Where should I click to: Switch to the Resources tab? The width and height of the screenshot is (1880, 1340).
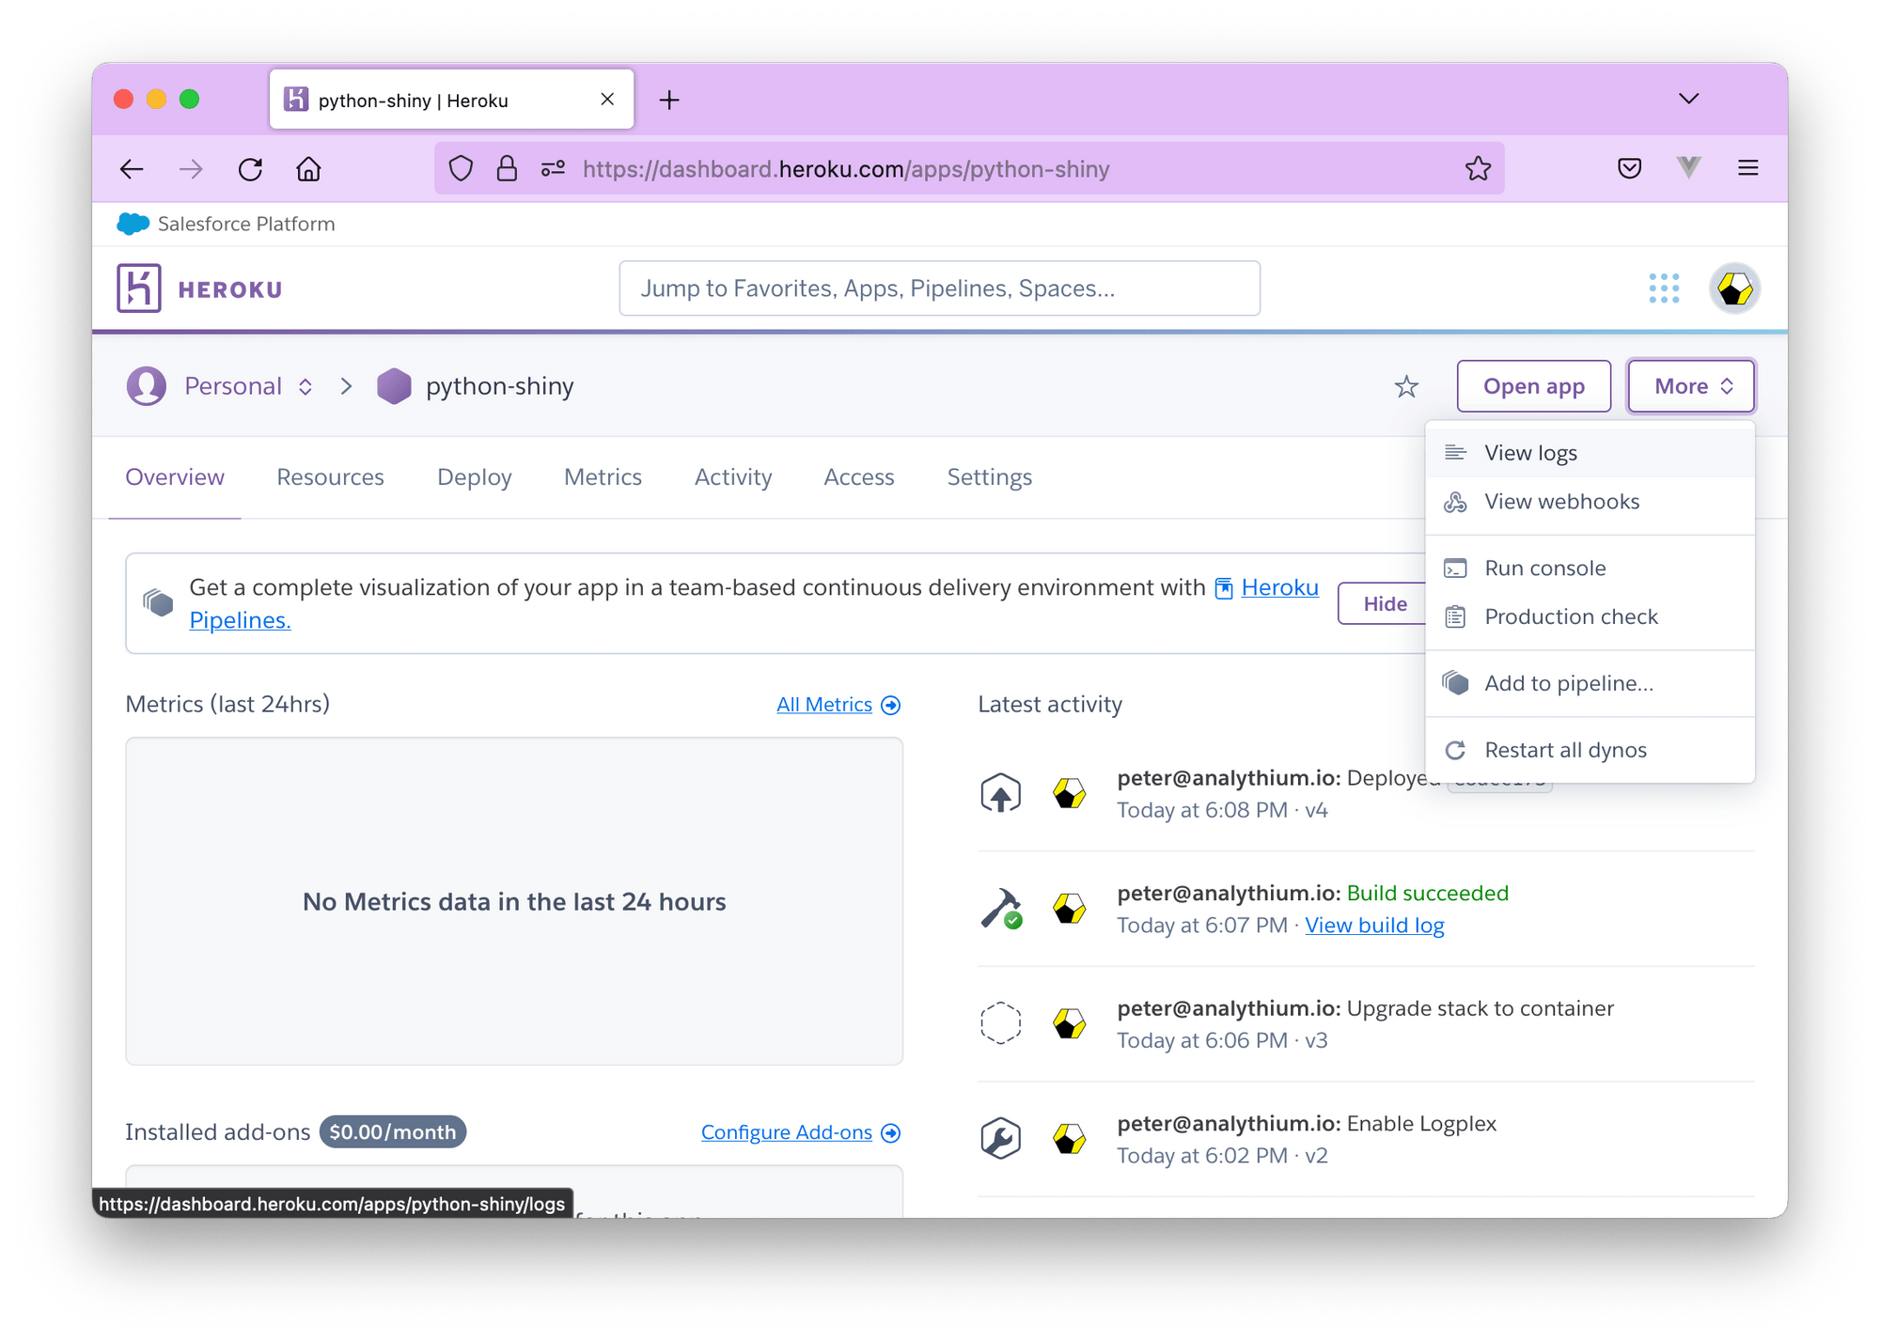click(330, 477)
